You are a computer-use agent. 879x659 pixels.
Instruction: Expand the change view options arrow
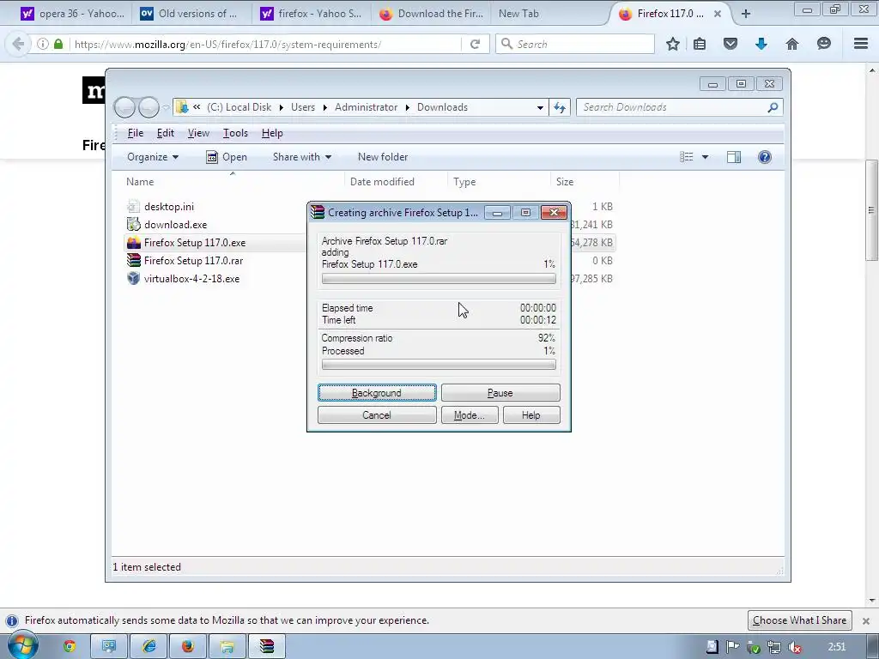(706, 157)
